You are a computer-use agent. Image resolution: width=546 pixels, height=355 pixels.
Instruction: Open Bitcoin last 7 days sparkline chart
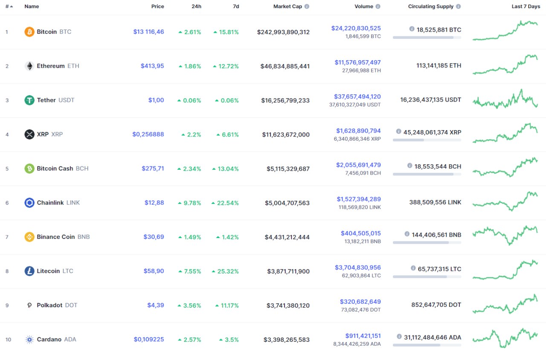click(x=505, y=31)
